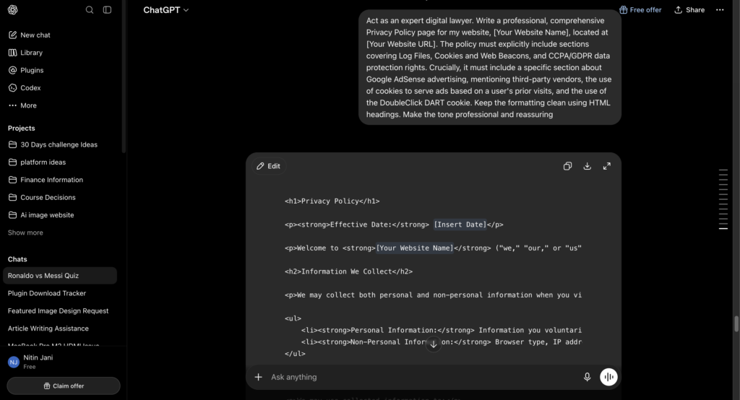This screenshot has height=400, width=740.
Task: Open the search chats icon
Action: coord(89,10)
